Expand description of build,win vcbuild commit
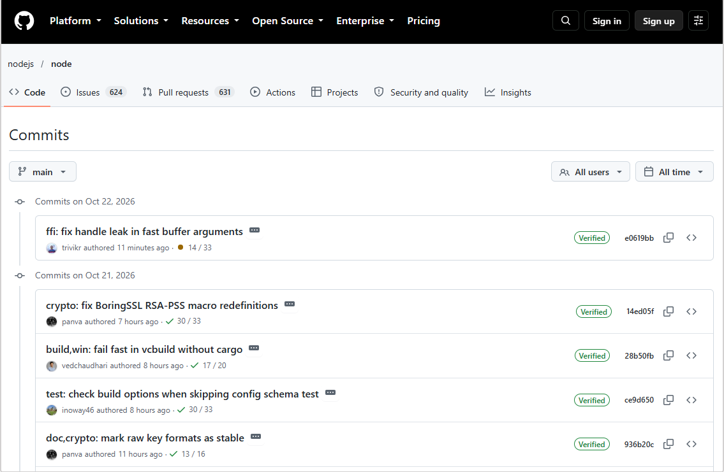The width and height of the screenshot is (724, 472). click(x=254, y=348)
